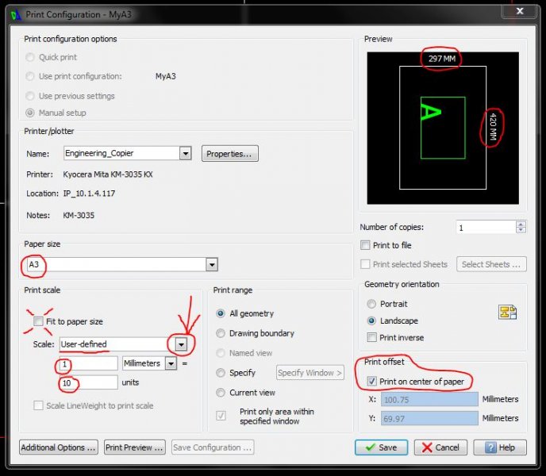The image size is (546, 476).
Task: Click the Print Preview button
Action: (135, 447)
